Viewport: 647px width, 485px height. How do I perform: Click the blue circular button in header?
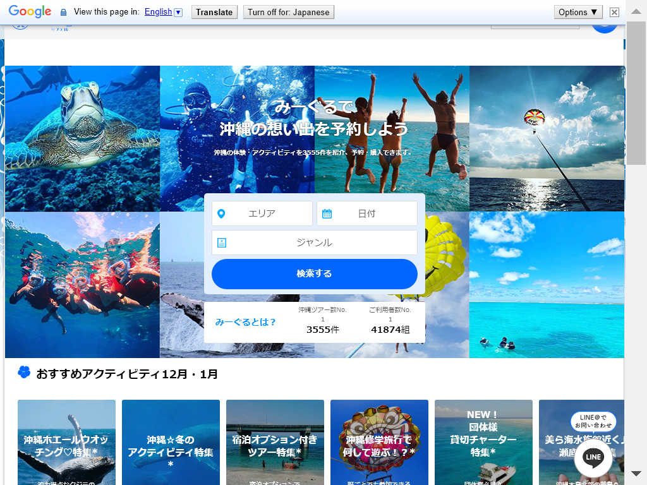(604, 28)
